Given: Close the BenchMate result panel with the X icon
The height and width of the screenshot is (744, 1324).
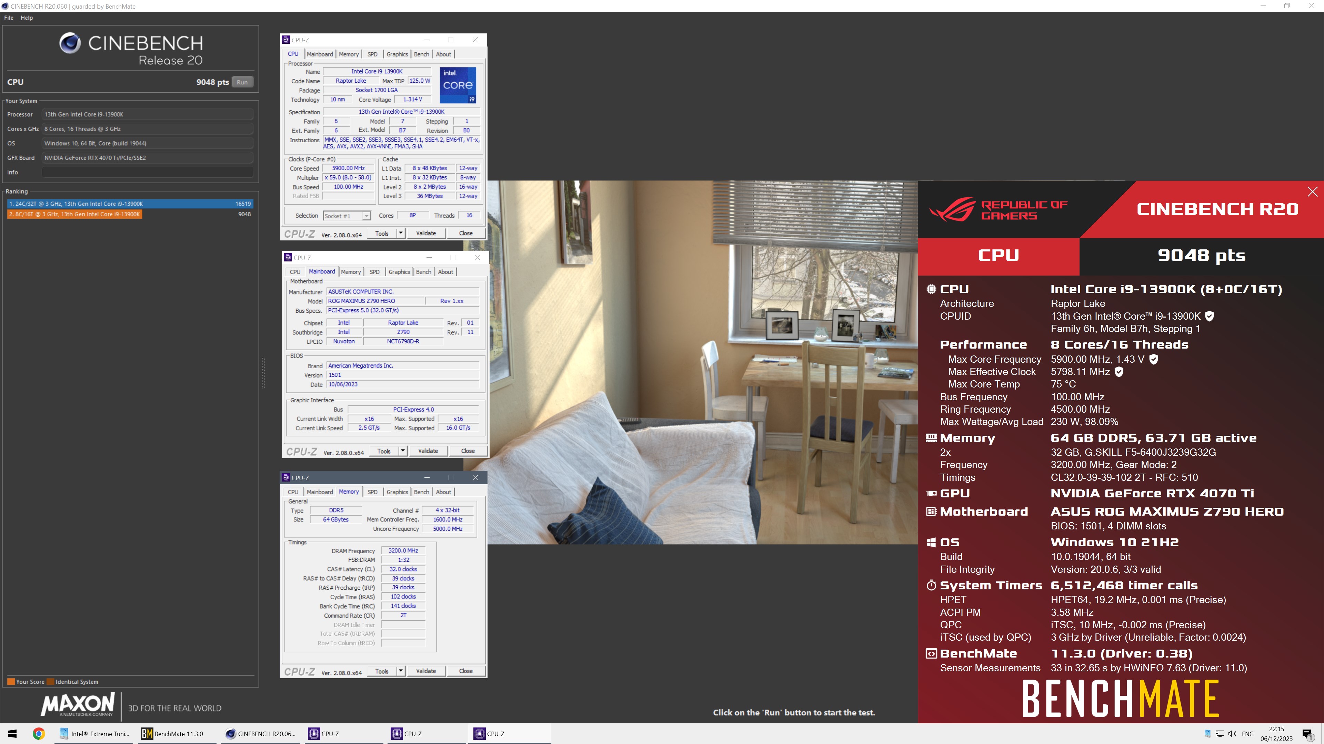Looking at the screenshot, I should pyautogui.click(x=1312, y=192).
